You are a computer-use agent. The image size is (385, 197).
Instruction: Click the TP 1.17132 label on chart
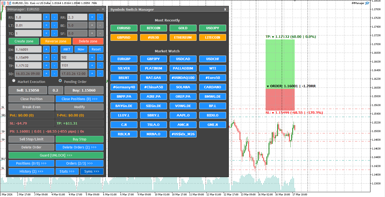point(291,37)
